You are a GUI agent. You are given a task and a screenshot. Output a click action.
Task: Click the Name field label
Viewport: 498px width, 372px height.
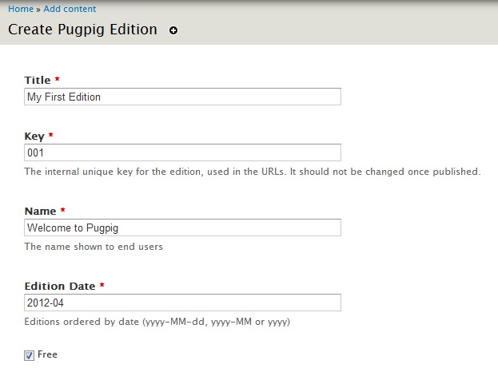[40, 211]
